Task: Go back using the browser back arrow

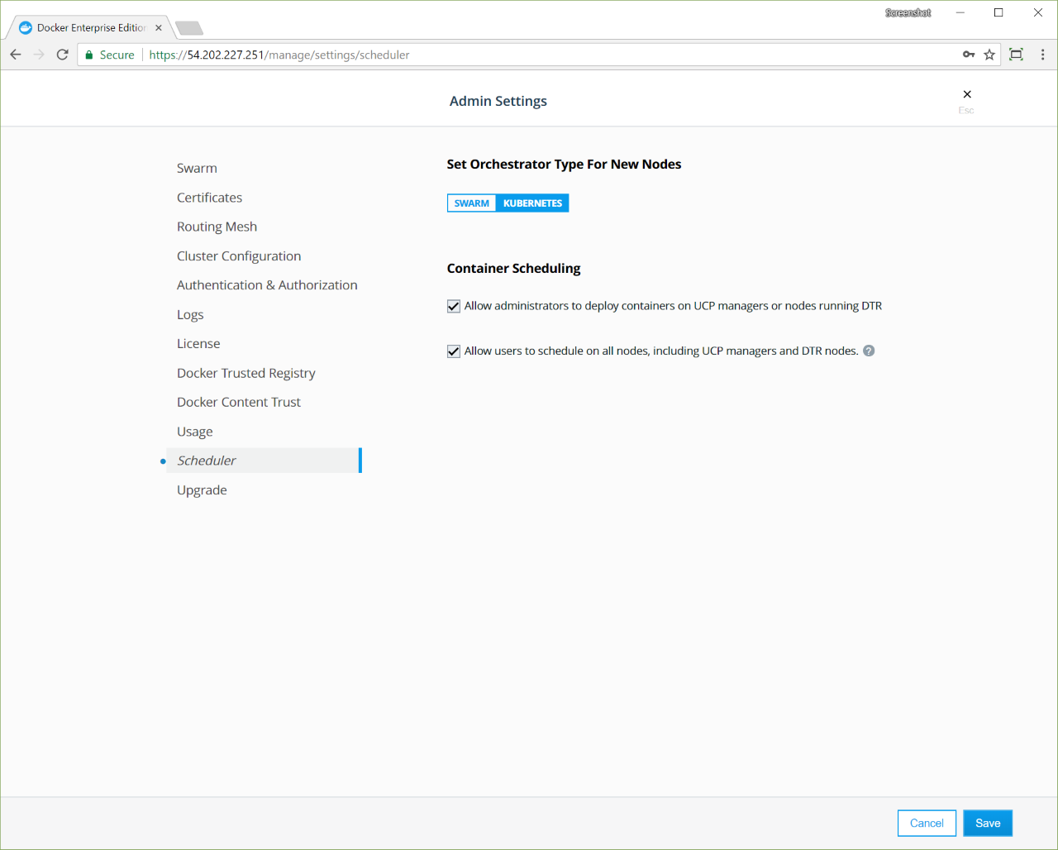Action: tap(16, 55)
